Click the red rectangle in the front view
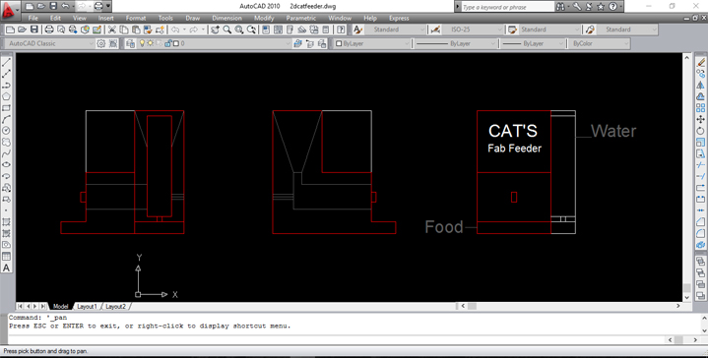Image resolution: width=708 pixels, height=358 pixels. 514,197
